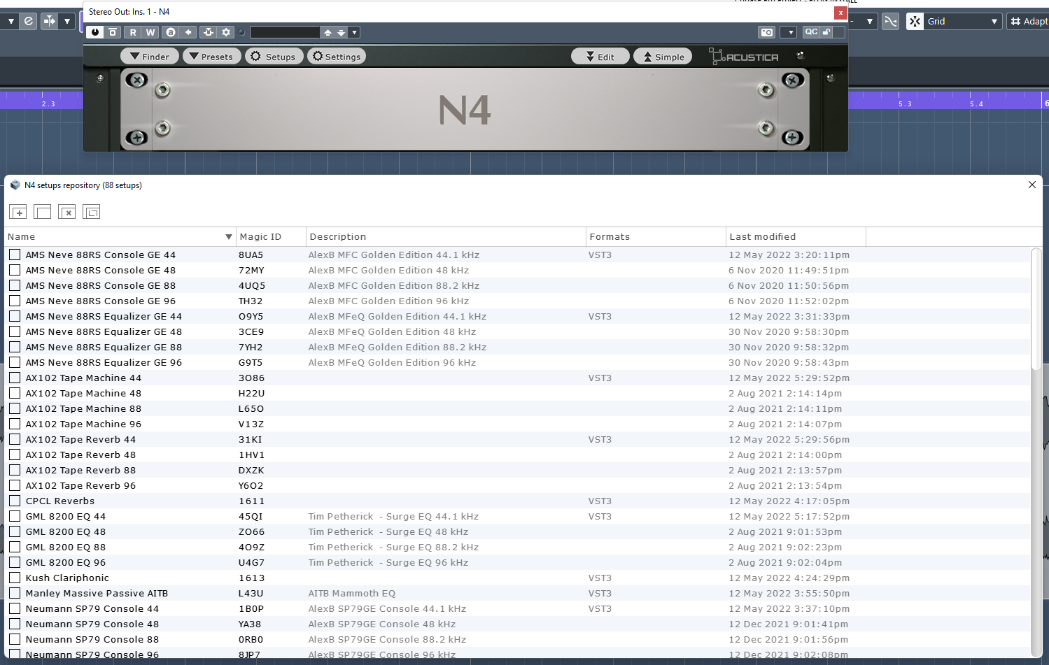Toggle the Cubase snap to zero crossing icon
1049x665 pixels.
coord(890,22)
